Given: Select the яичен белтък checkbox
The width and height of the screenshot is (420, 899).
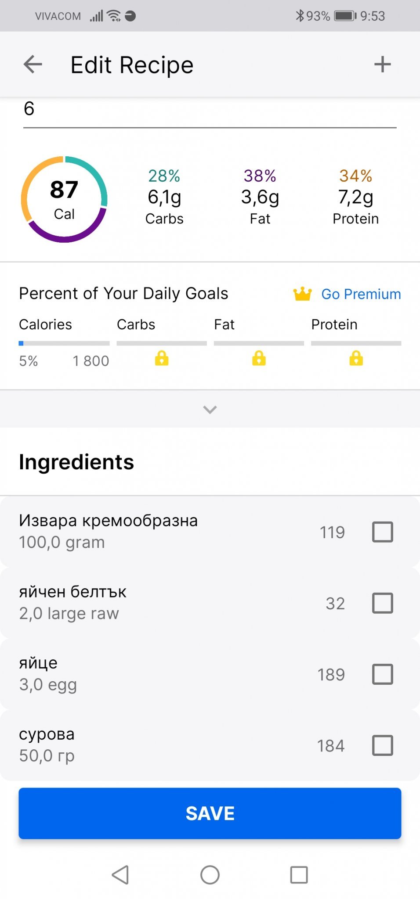Looking at the screenshot, I should click(382, 603).
